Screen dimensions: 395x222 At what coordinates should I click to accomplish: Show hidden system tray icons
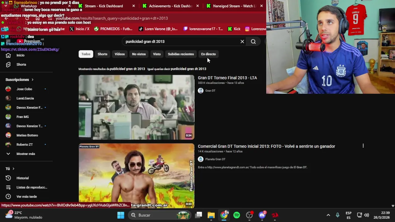[328, 215]
